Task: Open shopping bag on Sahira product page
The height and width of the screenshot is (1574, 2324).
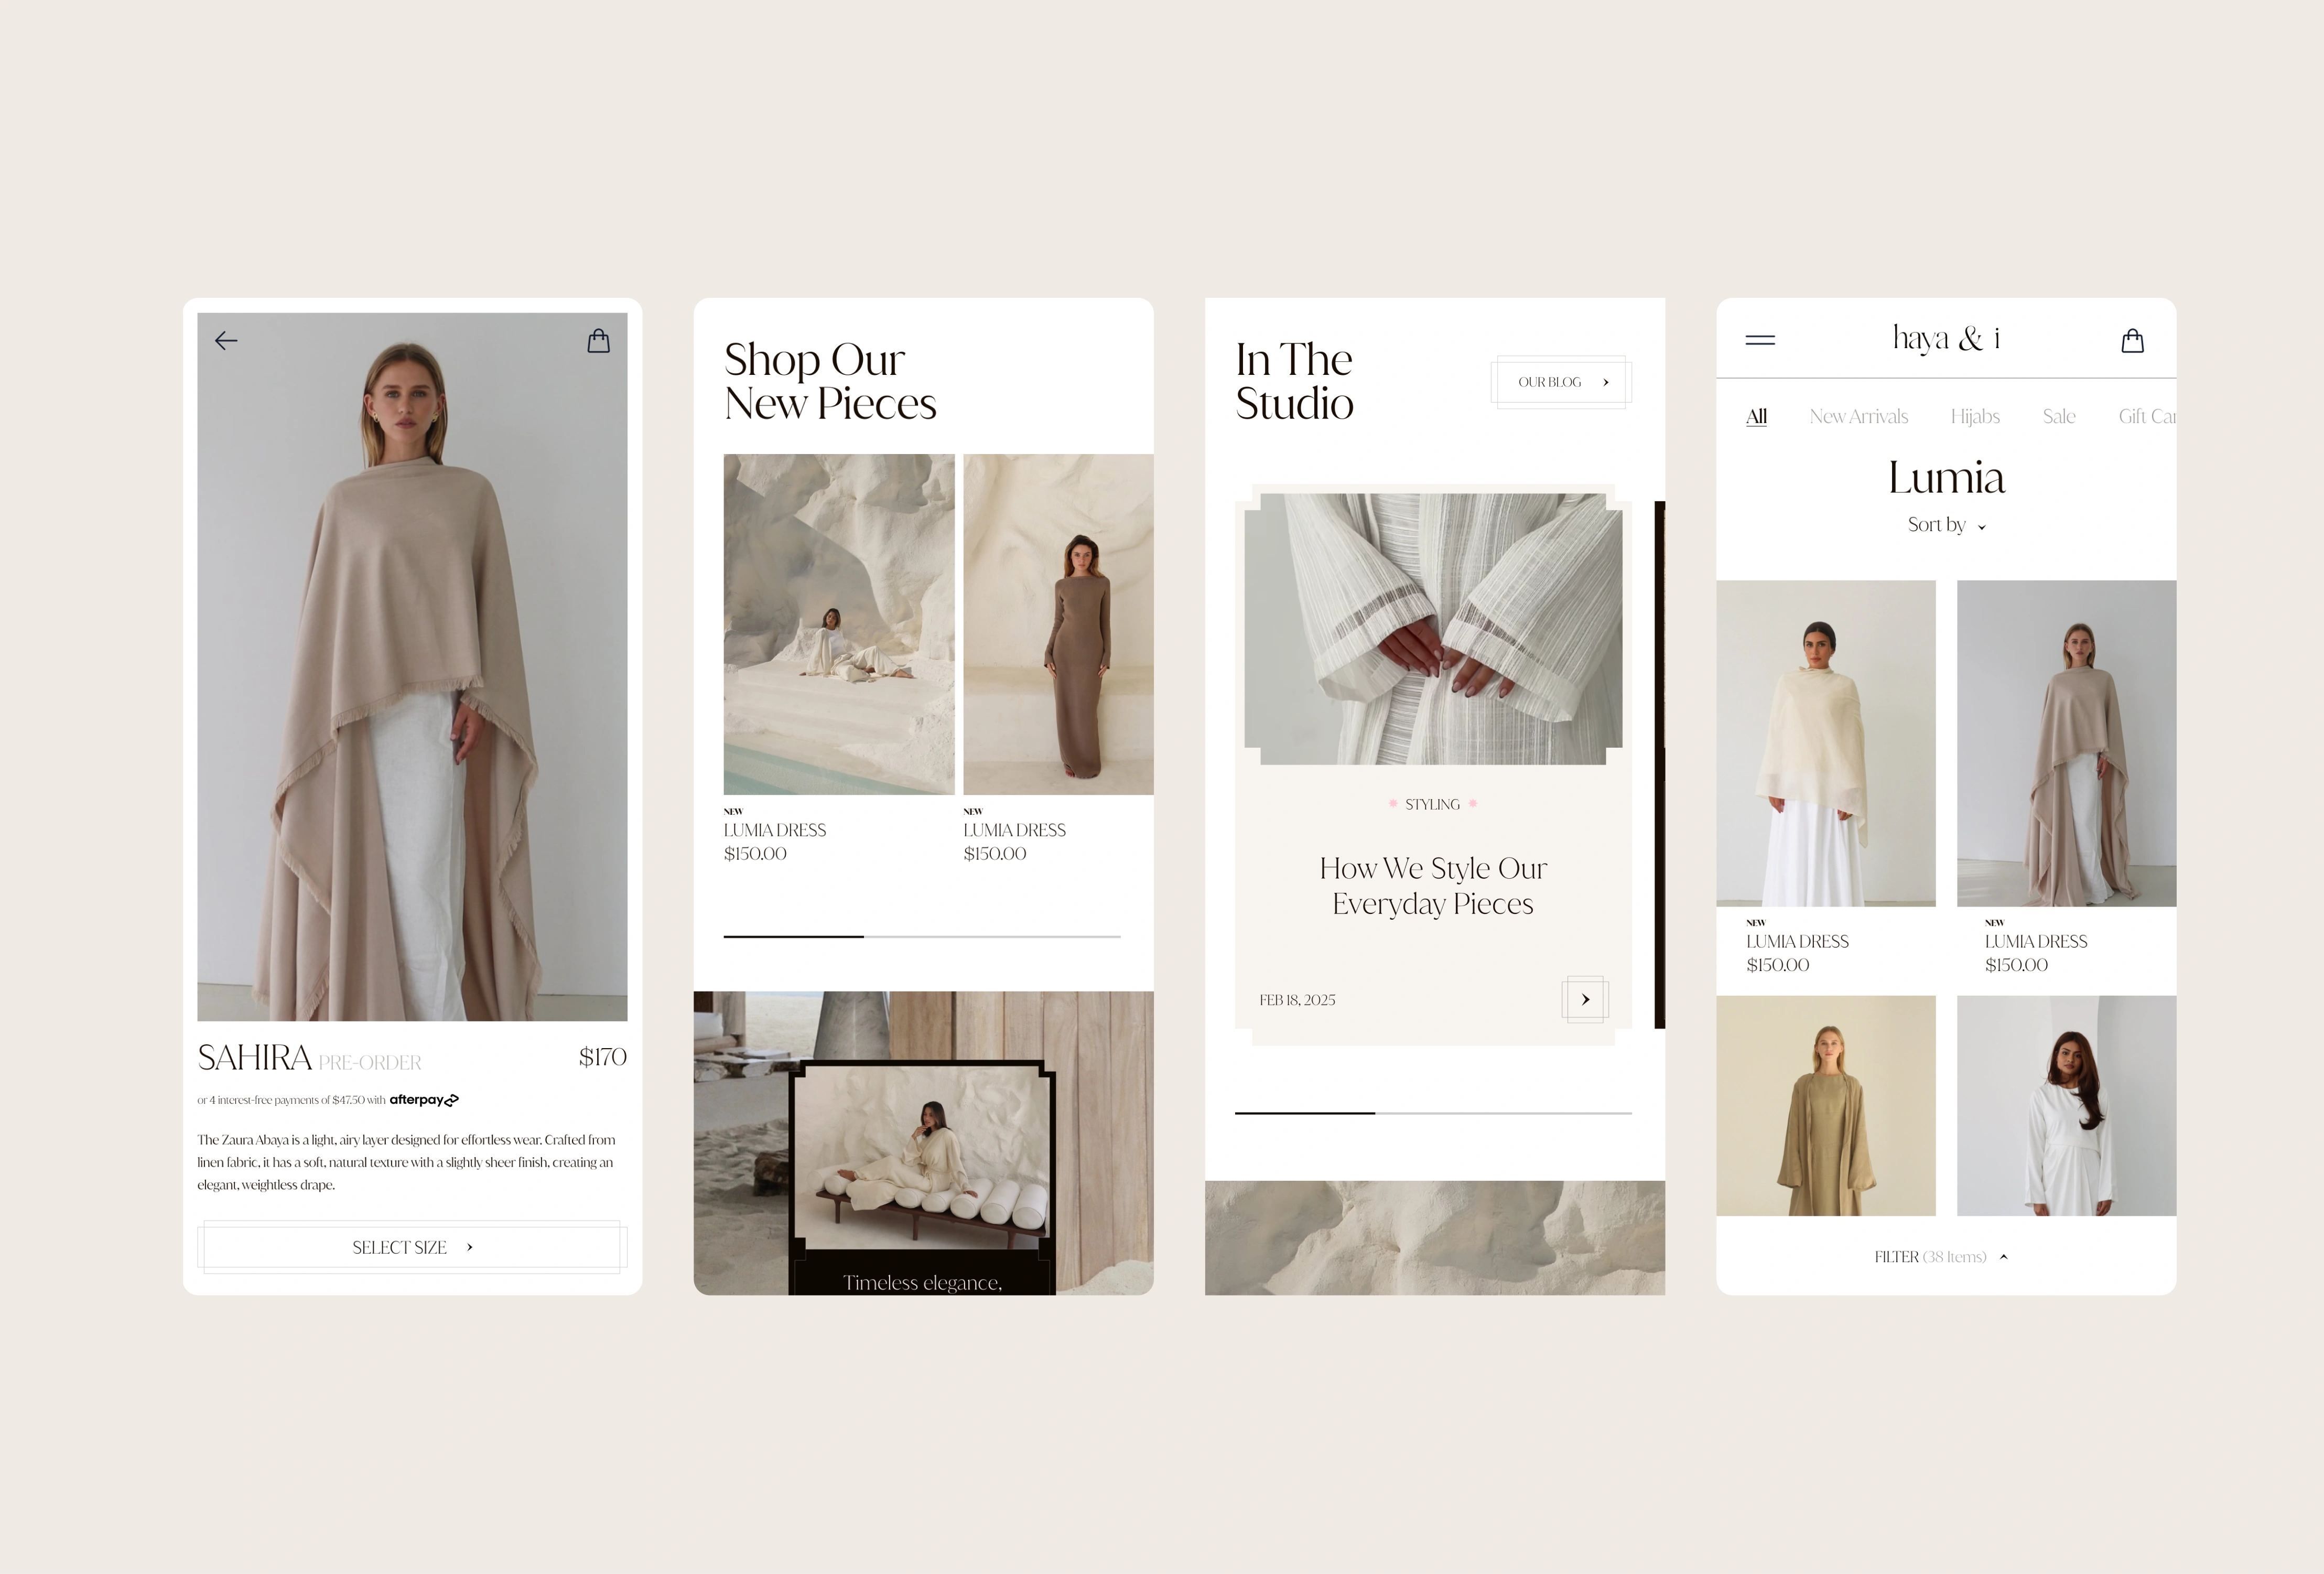Action: [598, 341]
